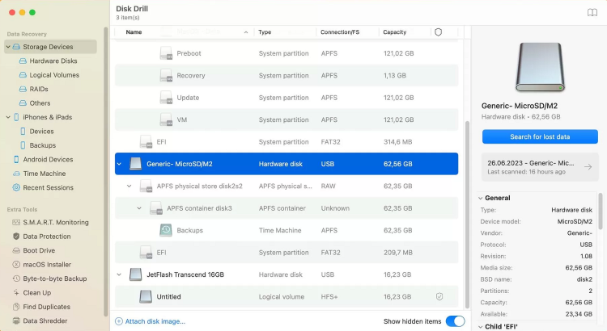607x331 pixels.
Task: Select the Backups Time Machine row
Action: [287, 230]
